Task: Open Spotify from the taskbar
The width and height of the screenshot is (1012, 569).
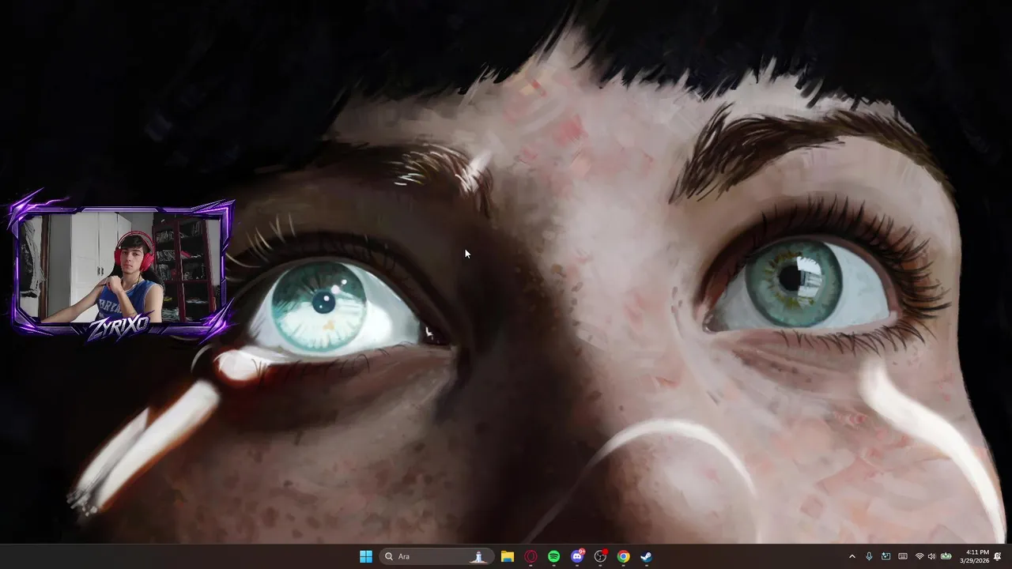Action: 553,556
